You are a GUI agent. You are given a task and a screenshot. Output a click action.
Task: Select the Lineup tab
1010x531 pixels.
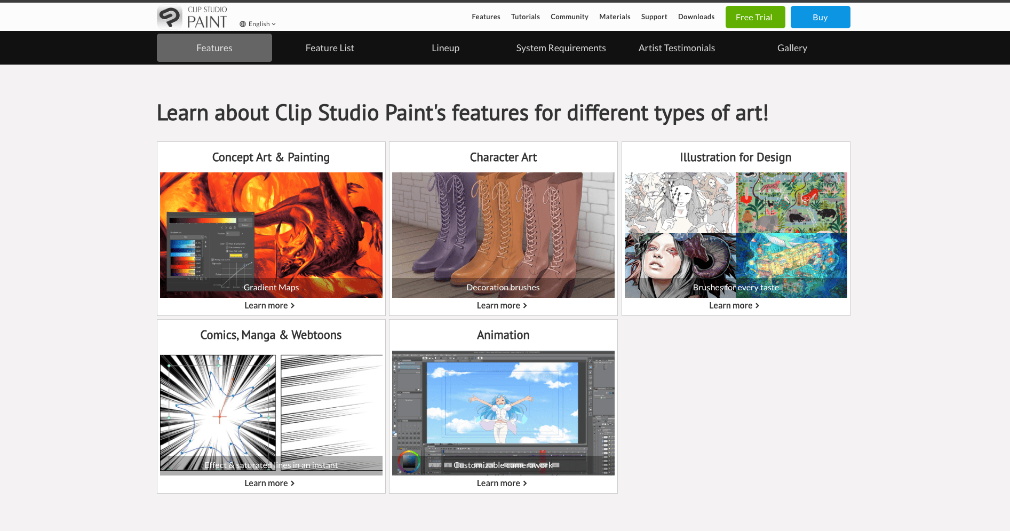(x=445, y=48)
